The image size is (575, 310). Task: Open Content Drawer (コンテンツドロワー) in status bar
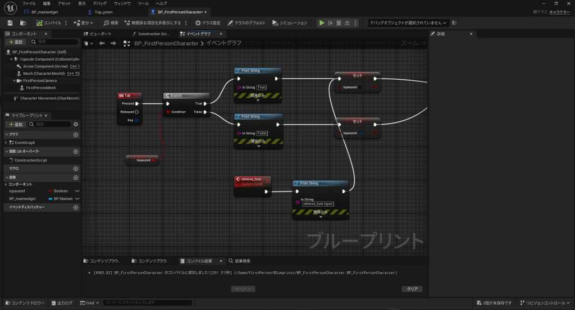tap(25, 303)
